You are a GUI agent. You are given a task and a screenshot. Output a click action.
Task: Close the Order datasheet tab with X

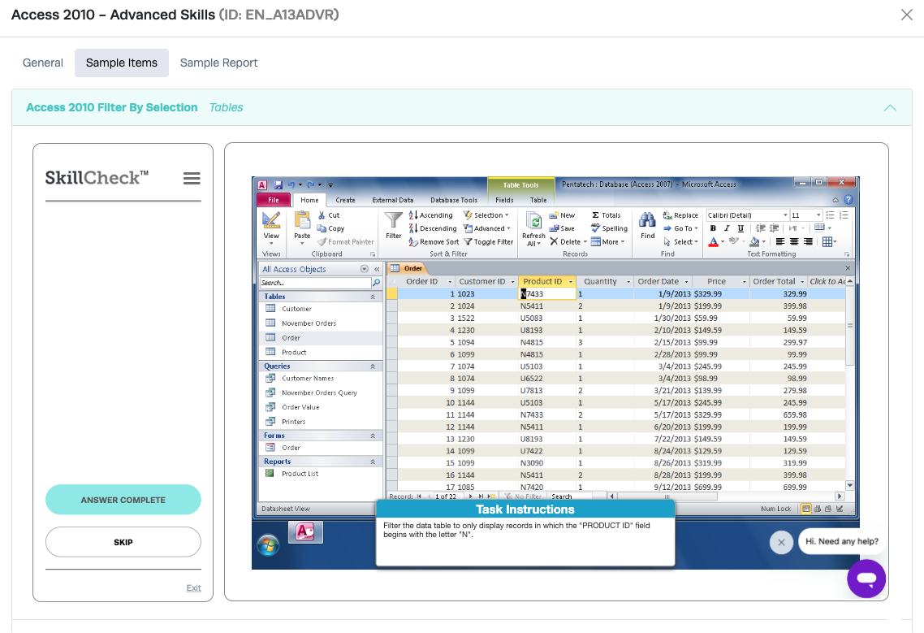848,268
